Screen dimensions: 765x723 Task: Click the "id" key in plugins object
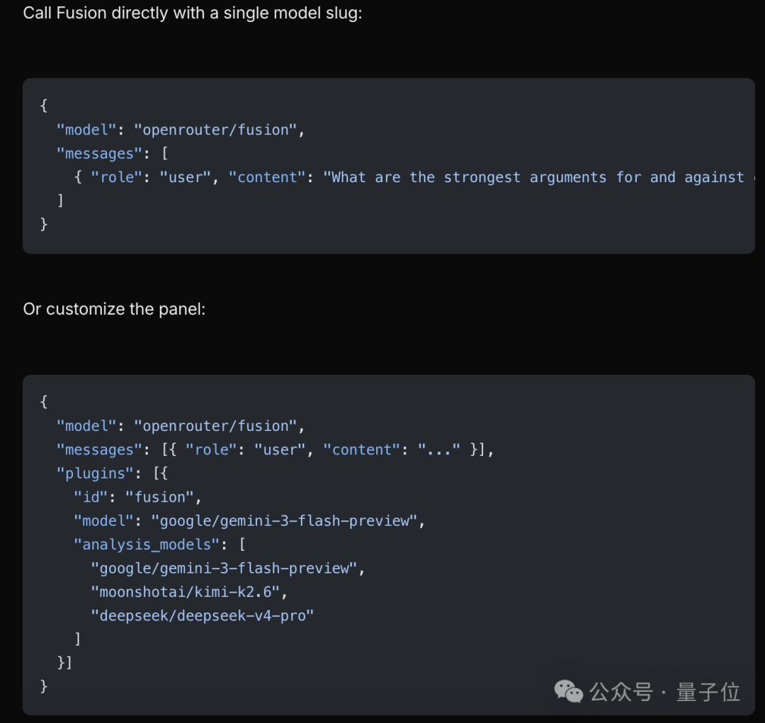(x=91, y=497)
